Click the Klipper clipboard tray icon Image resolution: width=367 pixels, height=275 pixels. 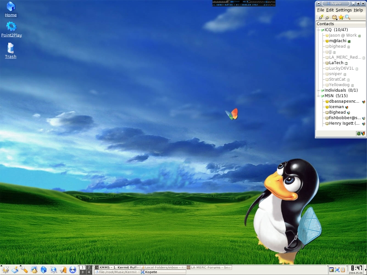343,270
